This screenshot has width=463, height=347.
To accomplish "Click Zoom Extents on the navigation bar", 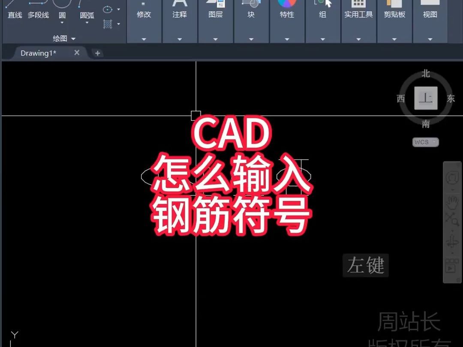I will [x=452, y=219].
